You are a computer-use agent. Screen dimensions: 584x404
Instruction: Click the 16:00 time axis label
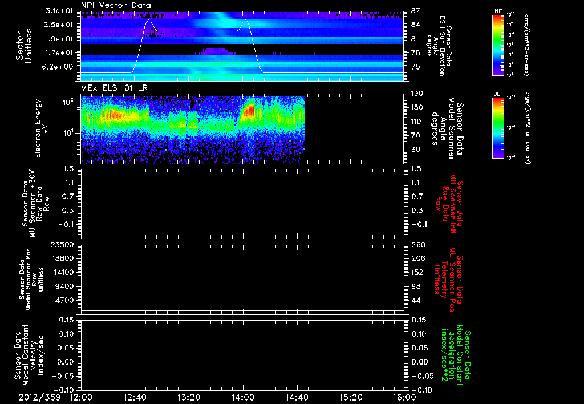(404, 397)
